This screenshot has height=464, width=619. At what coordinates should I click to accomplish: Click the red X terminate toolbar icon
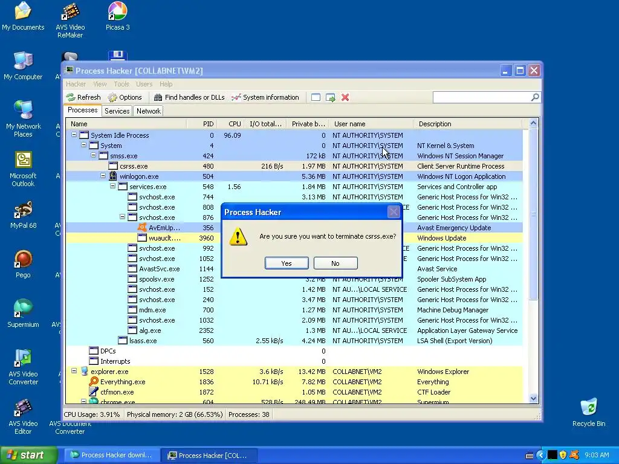345,97
